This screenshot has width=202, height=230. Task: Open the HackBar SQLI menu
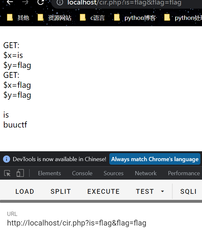tap(188, 192)
